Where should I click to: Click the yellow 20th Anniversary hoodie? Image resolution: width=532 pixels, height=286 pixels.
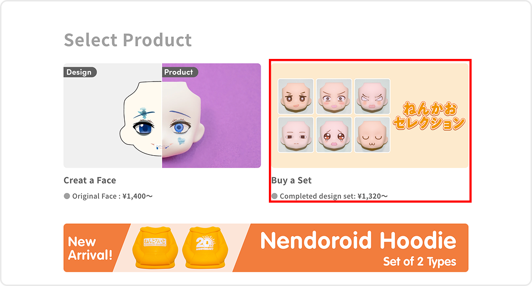[205, 248]
